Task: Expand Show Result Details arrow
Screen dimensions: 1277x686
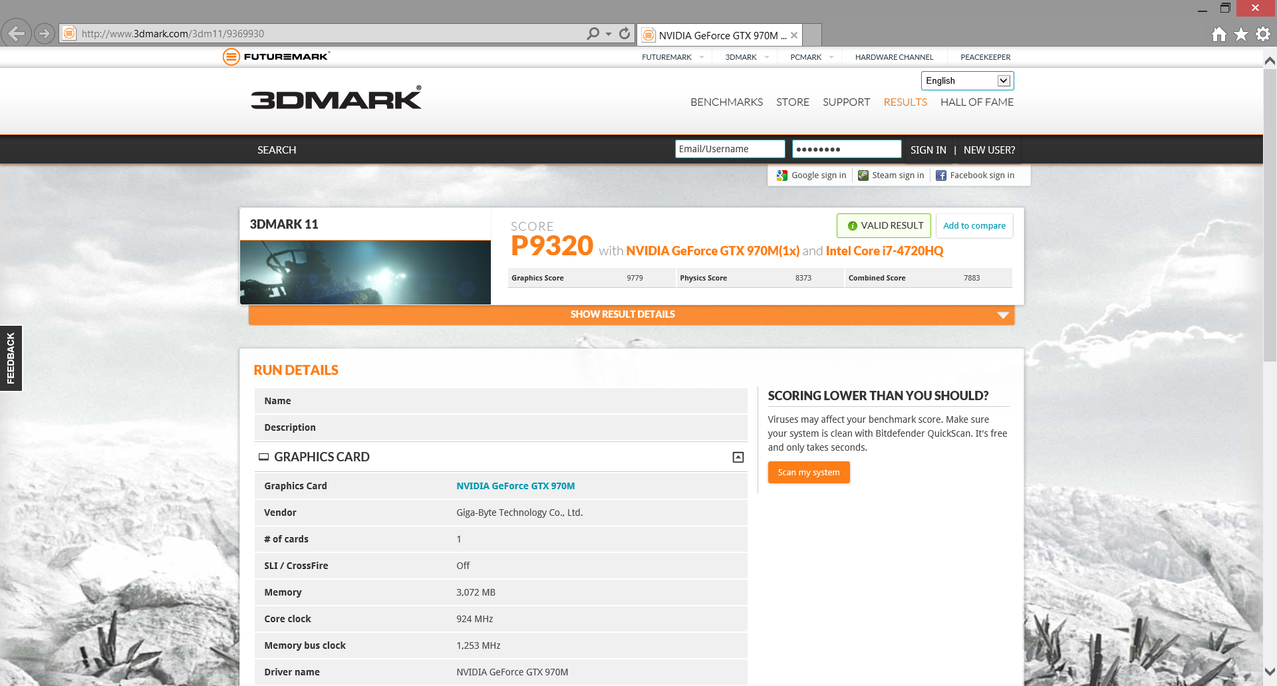Action: [x=1003, y=315]
